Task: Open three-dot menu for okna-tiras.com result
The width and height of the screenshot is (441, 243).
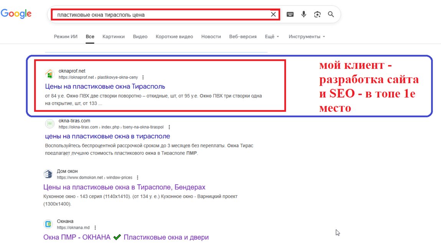Action: [x=169, y=127]
